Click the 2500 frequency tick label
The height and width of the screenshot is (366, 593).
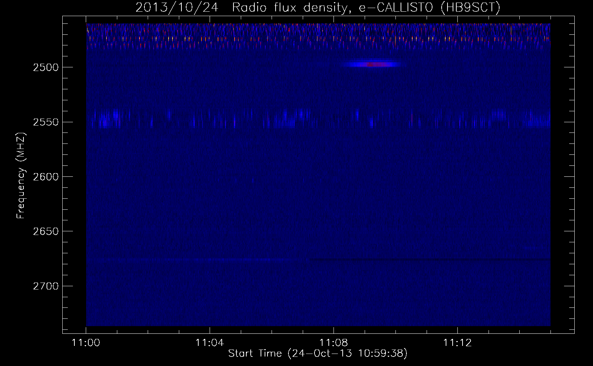[x=46, y=67]
